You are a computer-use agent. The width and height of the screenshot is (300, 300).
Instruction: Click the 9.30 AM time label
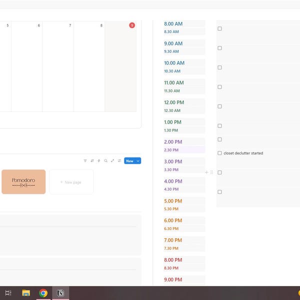171,51
